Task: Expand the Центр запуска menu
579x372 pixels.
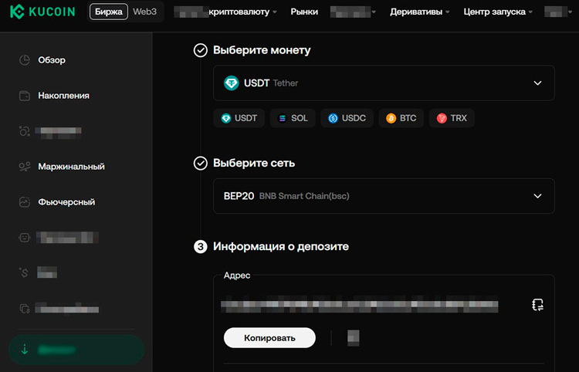Action: (498, 12)
